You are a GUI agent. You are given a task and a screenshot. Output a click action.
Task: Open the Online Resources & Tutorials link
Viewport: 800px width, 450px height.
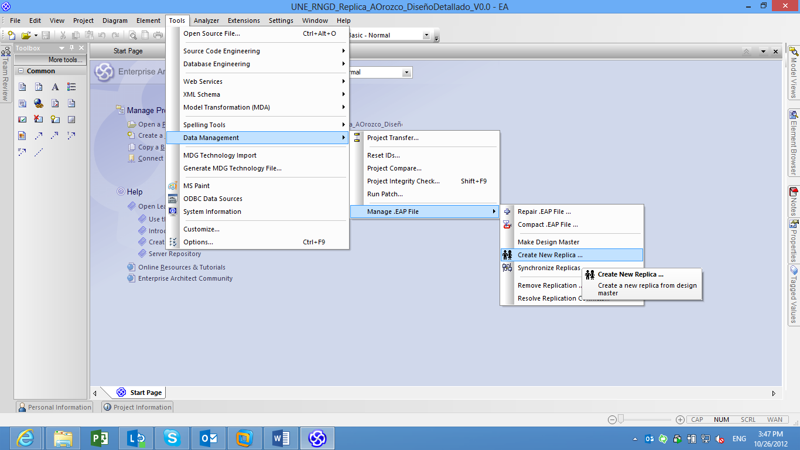(182, 267)
